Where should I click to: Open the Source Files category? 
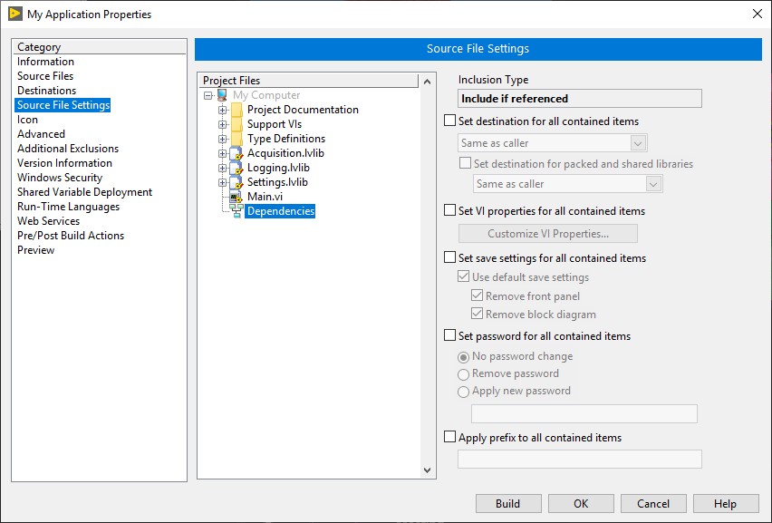45,76
